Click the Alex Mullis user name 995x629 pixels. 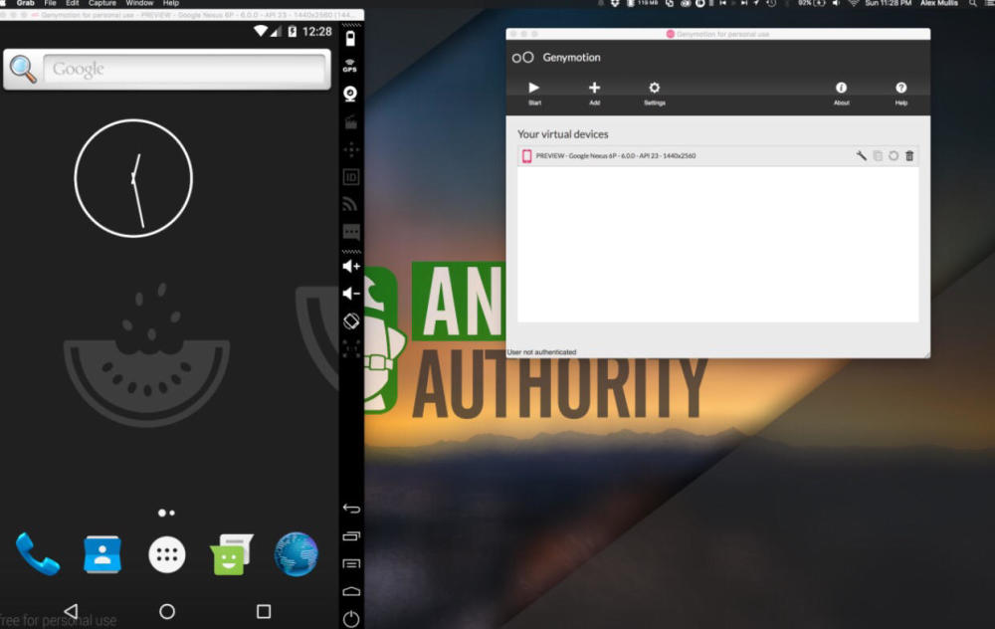(939, 3)
